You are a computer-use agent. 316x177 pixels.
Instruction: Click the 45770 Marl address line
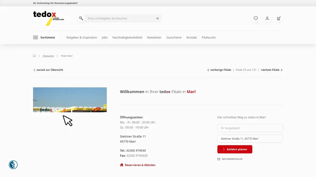(x=128, y=142)
